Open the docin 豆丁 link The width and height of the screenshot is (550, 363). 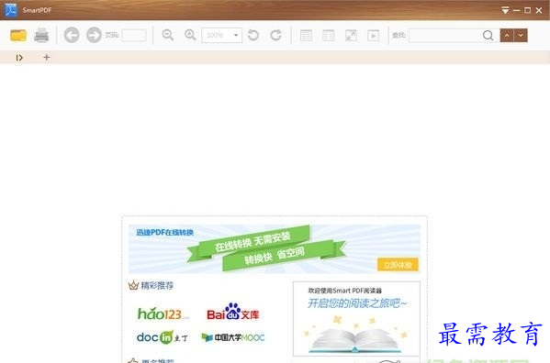tap(163, 337)
